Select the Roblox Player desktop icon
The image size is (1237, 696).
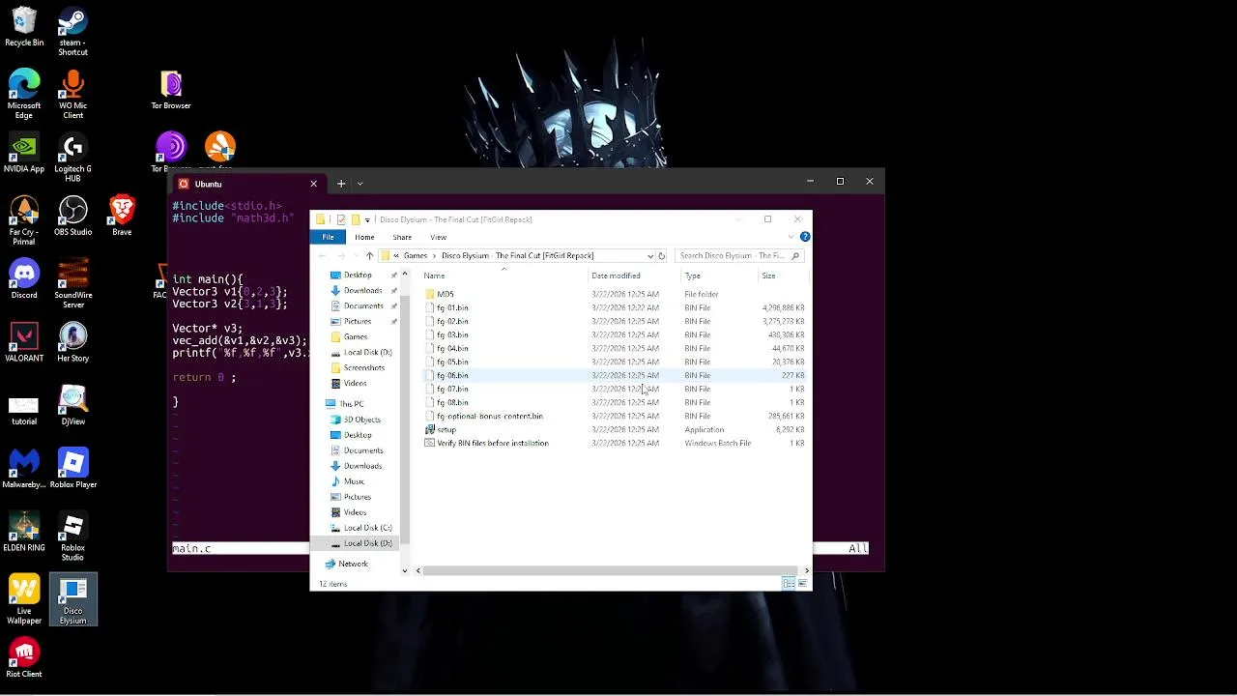point(72,470)
